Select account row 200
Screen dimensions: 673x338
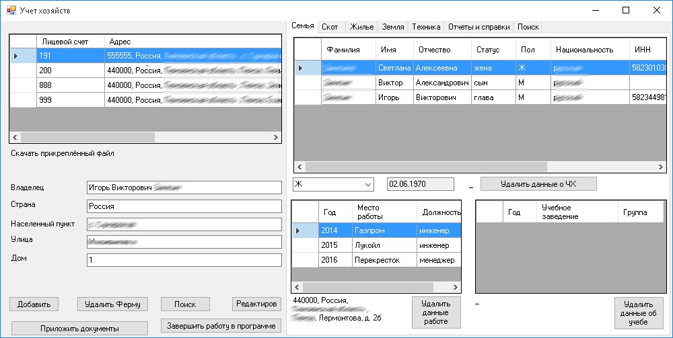click(145, 71)
